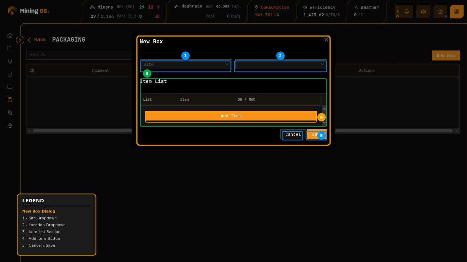Open the user account icon top right
Screen dimensions: 467x262
457,11
